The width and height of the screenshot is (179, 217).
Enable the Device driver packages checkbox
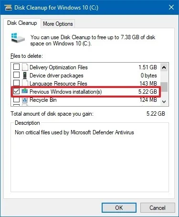pyautogui.click(x=16, y=75)
